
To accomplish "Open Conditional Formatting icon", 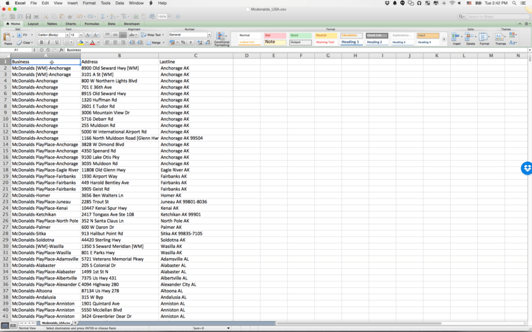I will pyautogui.click(x=221, y=36).
